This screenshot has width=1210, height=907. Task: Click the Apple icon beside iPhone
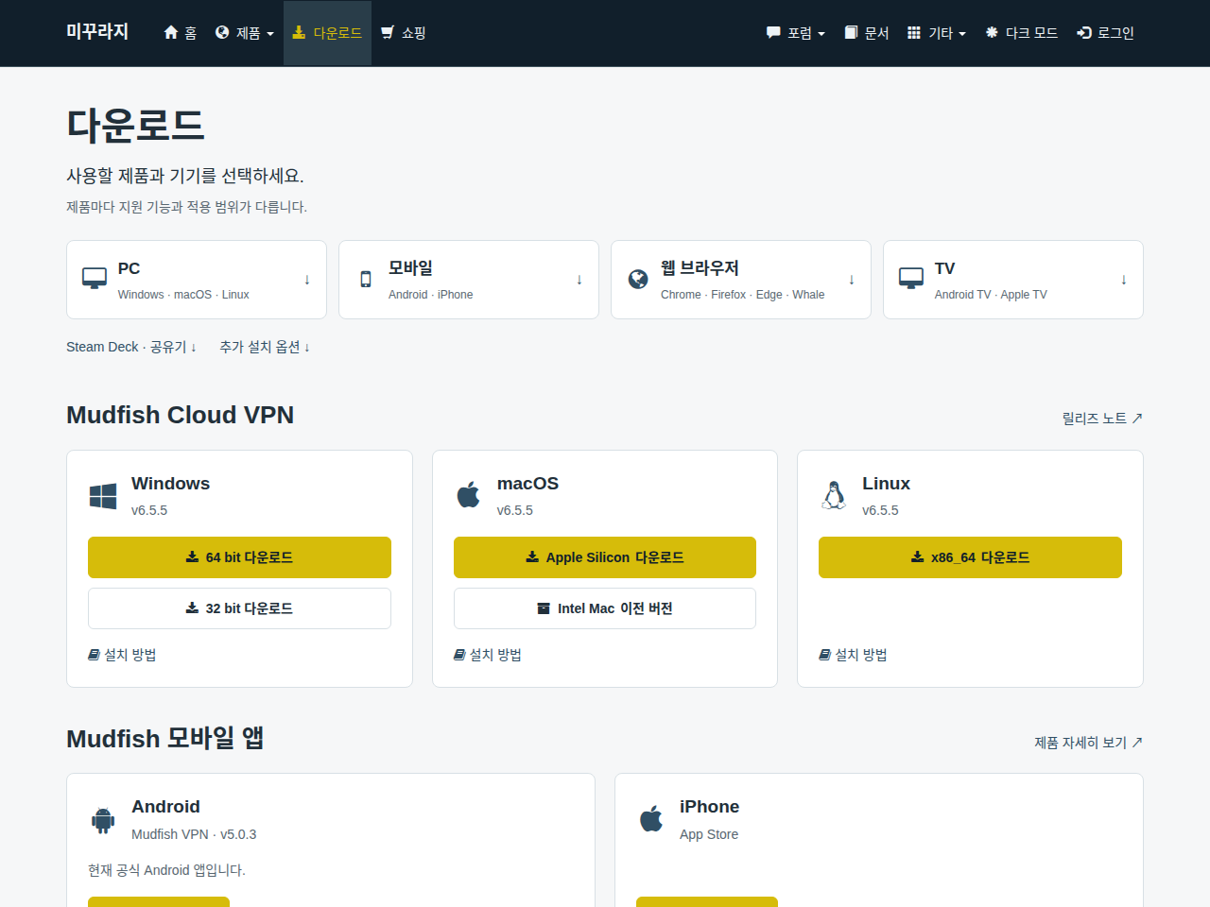pos(651,818)
